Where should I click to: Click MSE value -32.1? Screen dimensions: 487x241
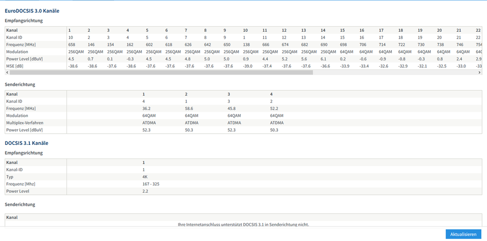pos(423,66)
